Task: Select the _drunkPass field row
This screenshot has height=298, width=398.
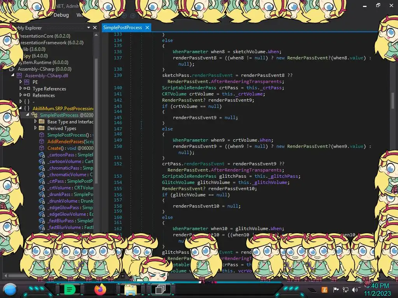Action: coord(70,194)
